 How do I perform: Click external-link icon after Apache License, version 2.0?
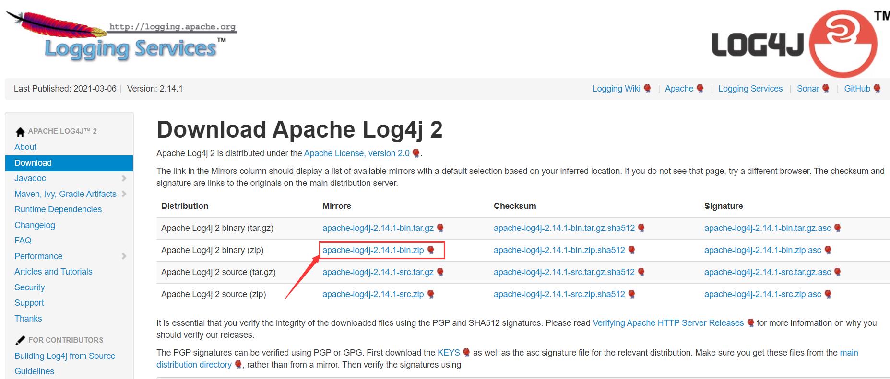tap(416, 153)
